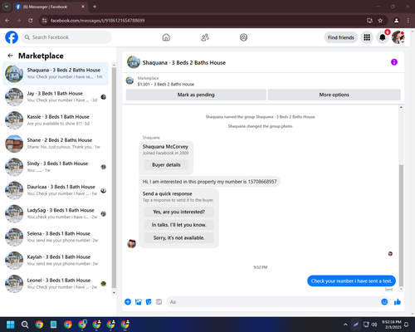This screenshot has width=415, height=332.
Task: View site information icon in address bar
Action: coord(44,21)
